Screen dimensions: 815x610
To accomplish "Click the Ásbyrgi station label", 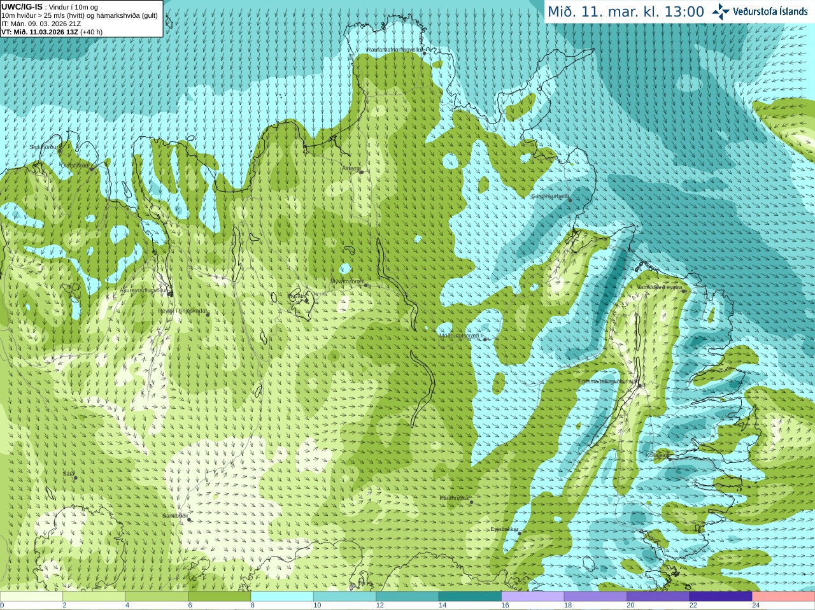I will 351,168.
